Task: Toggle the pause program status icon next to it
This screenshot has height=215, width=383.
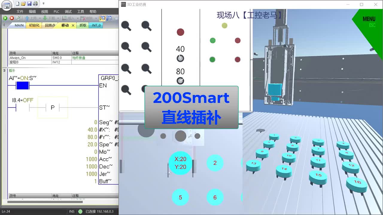Action: click(109, 18)
